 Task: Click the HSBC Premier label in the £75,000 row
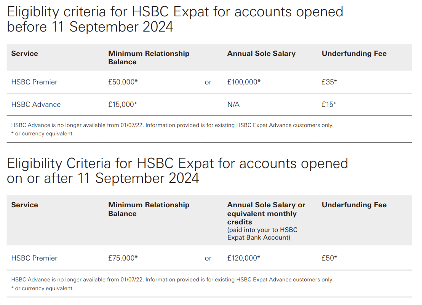(34, 258)
